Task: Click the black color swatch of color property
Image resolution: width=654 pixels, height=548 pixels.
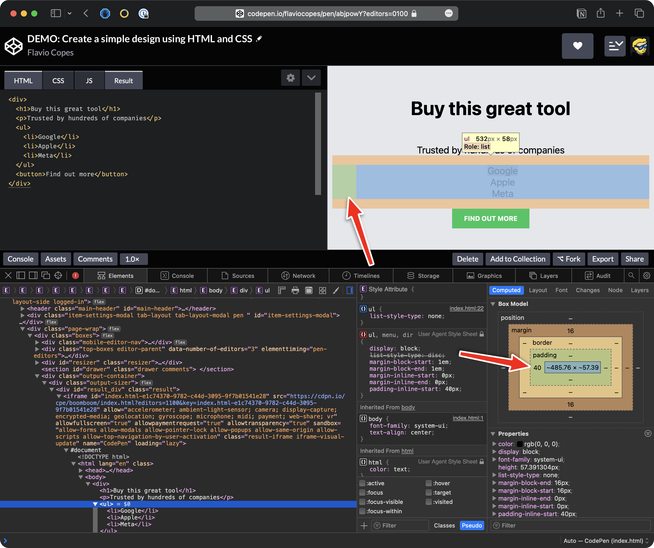Action: pyautogui.click(x=520, y=444)
